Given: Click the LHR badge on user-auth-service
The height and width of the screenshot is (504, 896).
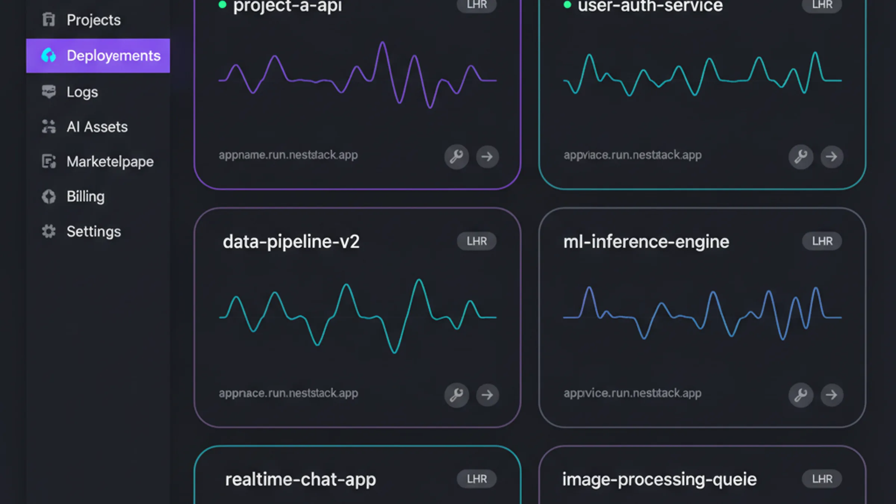Looking at the screenshot, I should [822, 5].
